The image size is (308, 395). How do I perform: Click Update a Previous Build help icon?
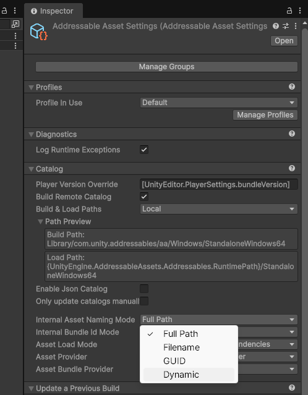(x=292, y=388)
